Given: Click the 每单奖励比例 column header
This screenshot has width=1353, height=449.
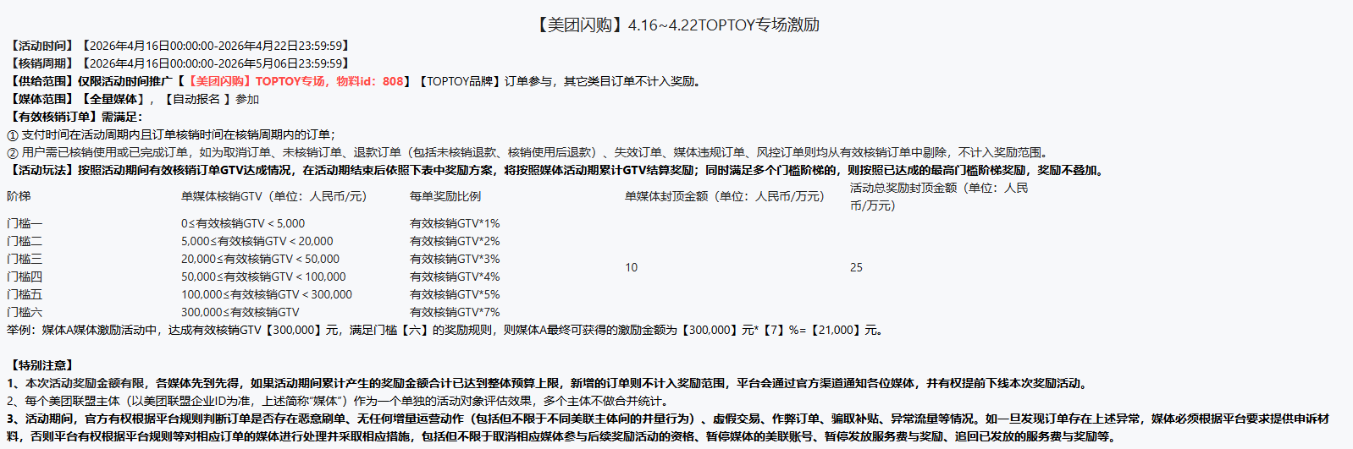Looking at the screenshot, I should tap(445, 196).
